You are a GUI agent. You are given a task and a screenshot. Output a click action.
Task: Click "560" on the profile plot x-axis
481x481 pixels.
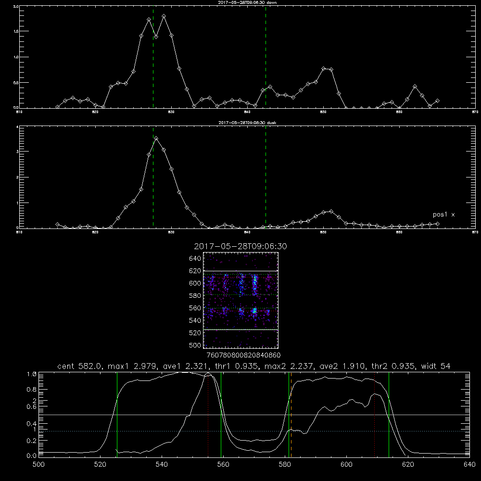coord(223,465)
